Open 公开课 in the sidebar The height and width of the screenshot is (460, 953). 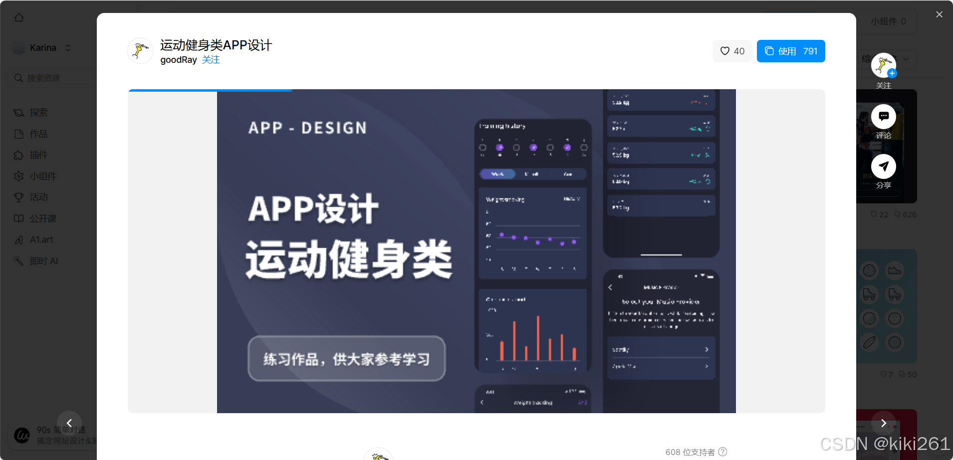pyautogui.click(x=43, y=219)
